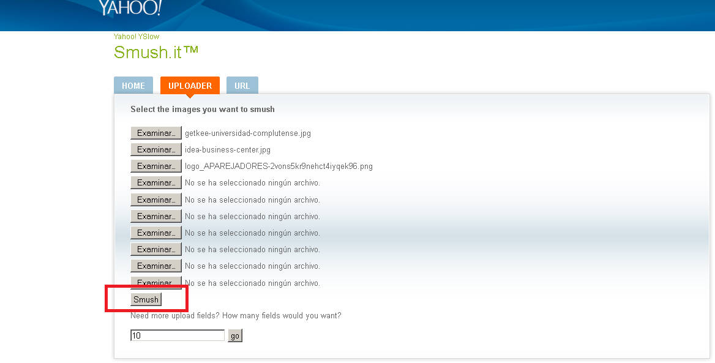Click the fifth row Examinar browse button
This screenshot has height=363, width=715.
(156, 200)
